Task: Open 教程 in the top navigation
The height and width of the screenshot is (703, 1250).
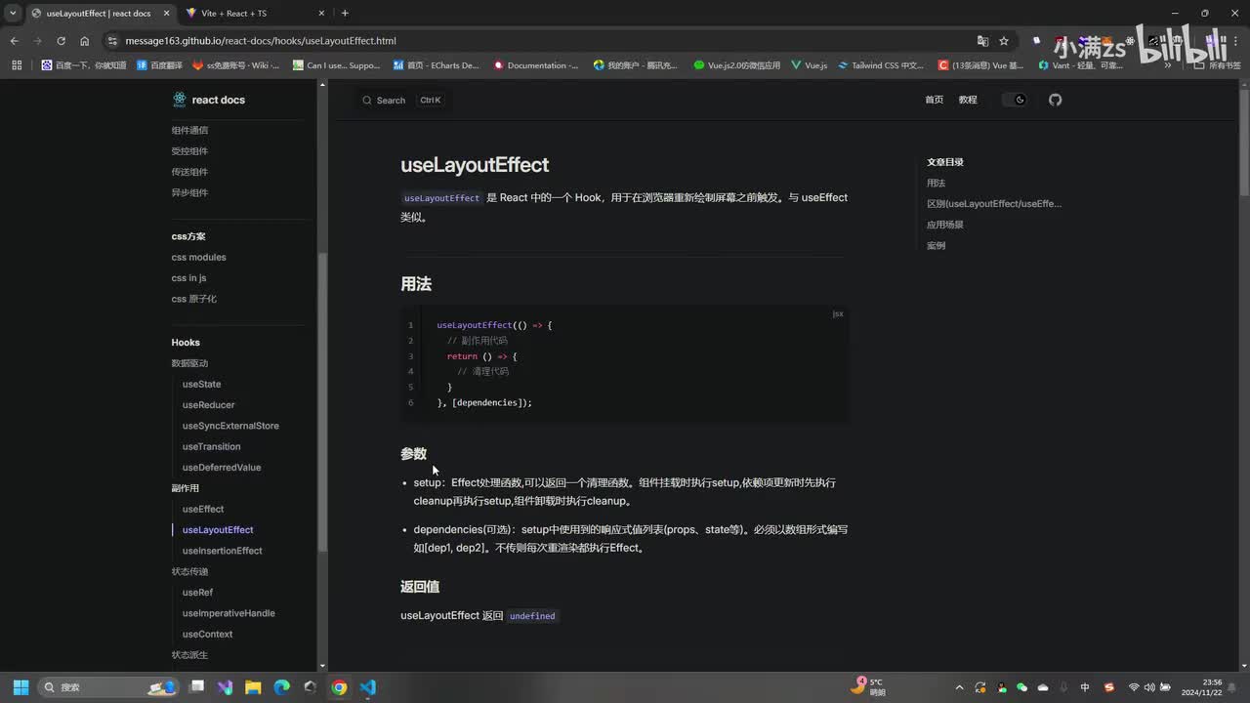Action: point(968,100)
